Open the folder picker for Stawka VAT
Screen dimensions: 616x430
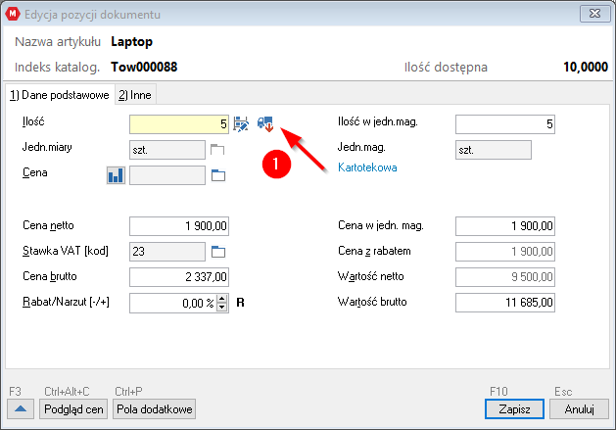(x=218, y=252)
